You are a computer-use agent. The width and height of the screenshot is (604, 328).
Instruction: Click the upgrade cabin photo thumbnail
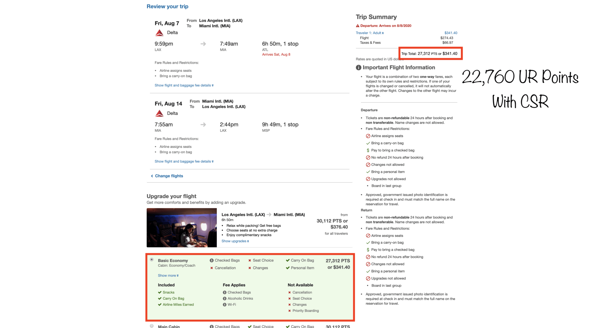(181, 228)
